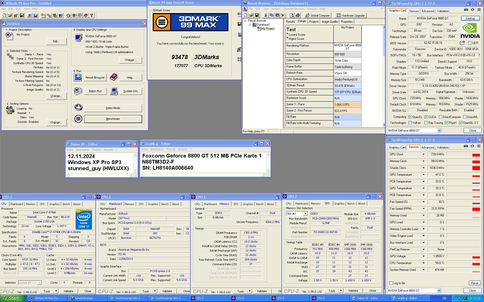Toggle OpenCL checkbox in GPU-Z
The image size is (484, 302).
pyautogui.click(x=410, y=117)
